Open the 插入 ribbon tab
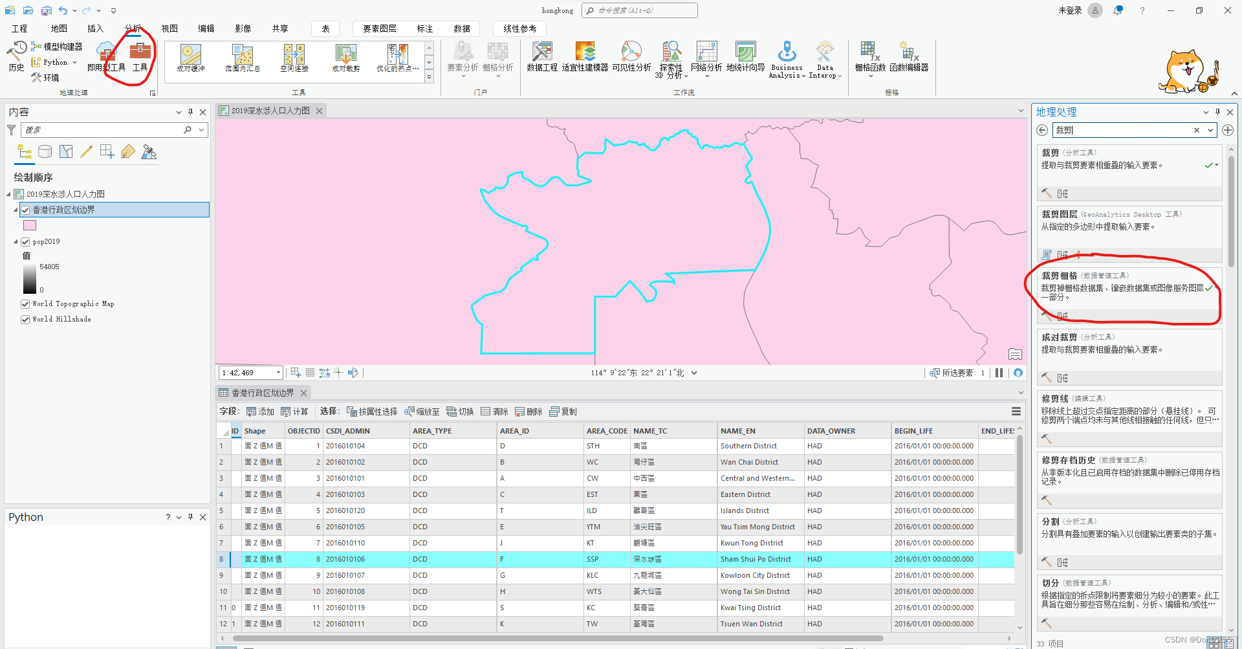 coord(96,28)
